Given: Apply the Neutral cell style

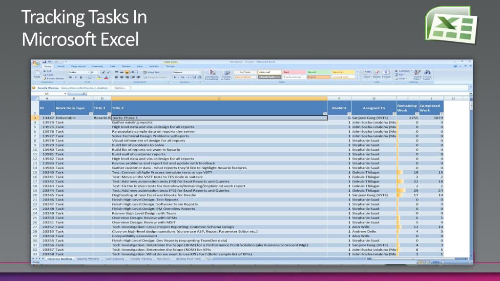Looking at the screenshot, I should click(x=343, y=72).
